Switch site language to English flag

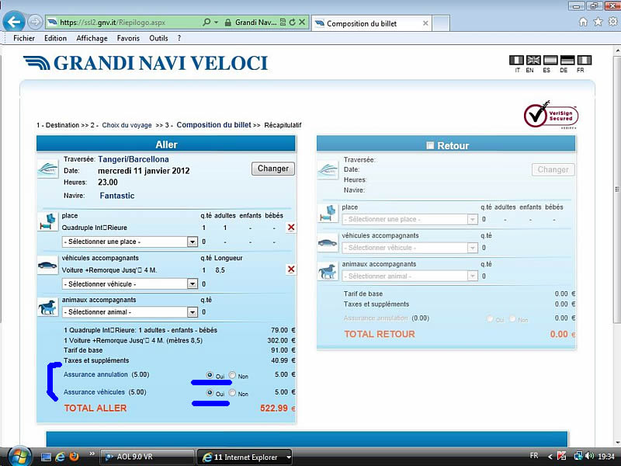[533, 60]
